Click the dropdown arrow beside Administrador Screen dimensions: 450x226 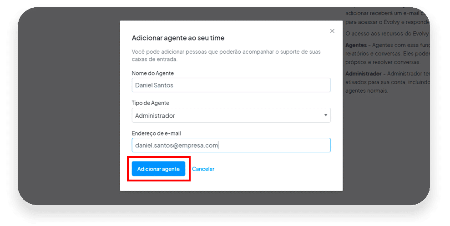click(x=325, y=116)
